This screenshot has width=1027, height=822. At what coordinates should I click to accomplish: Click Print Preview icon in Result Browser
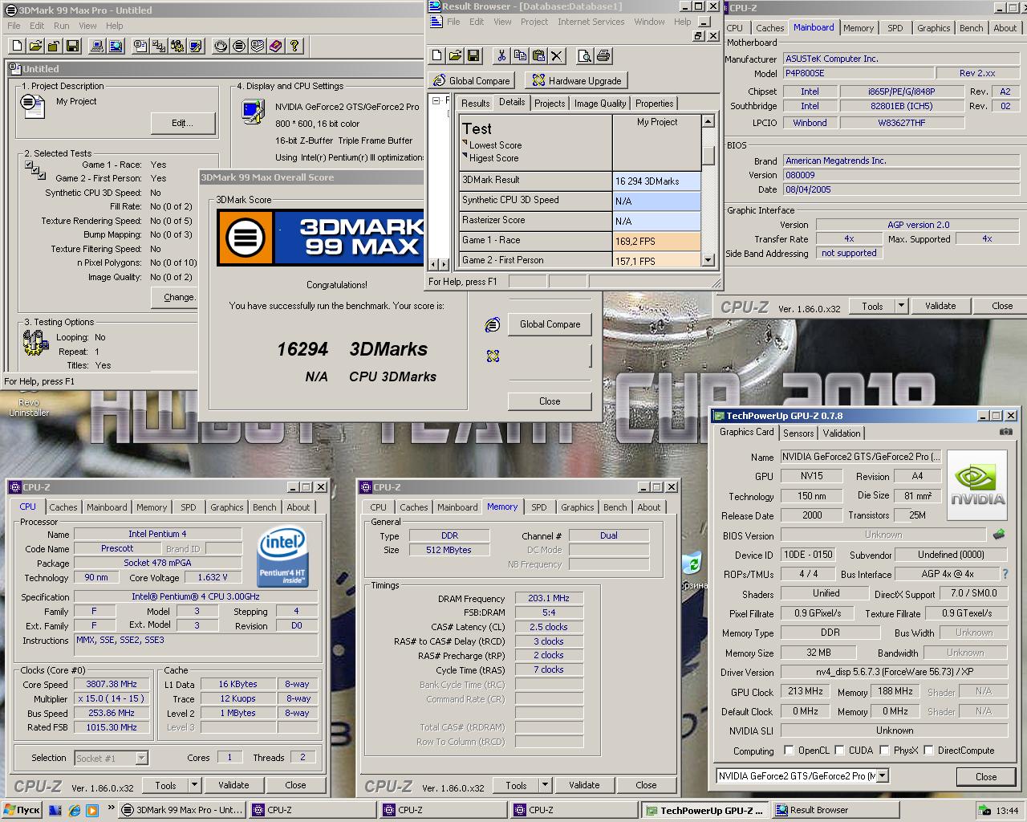pos(585,55)
